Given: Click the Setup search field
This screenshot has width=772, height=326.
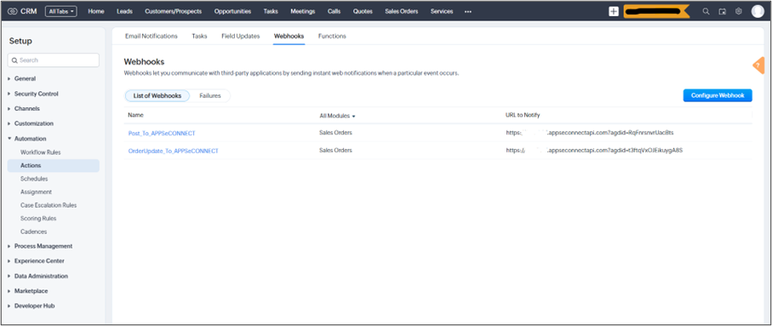Looking at the screenshot, I should click(54, 60).
